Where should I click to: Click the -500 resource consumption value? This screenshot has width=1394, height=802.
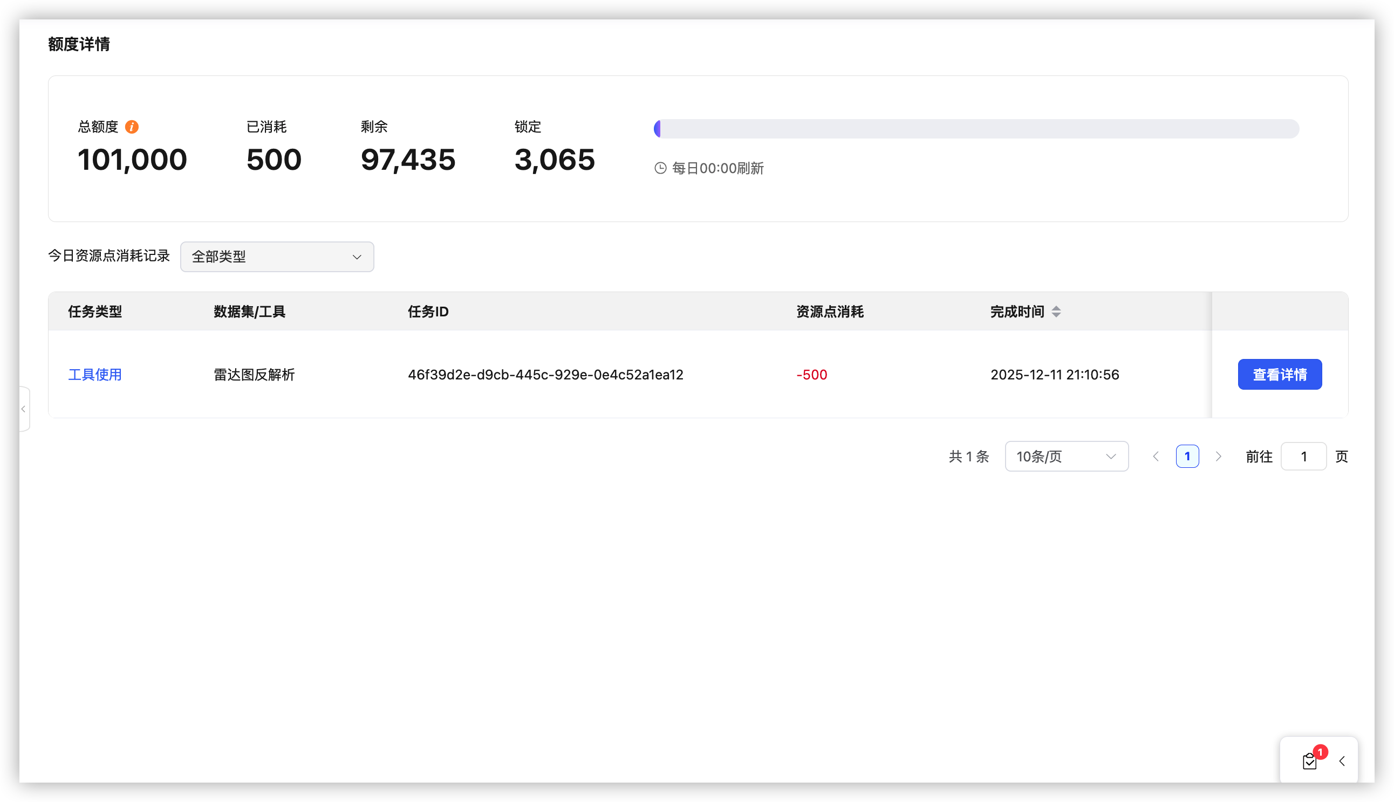tap(811, 375)
